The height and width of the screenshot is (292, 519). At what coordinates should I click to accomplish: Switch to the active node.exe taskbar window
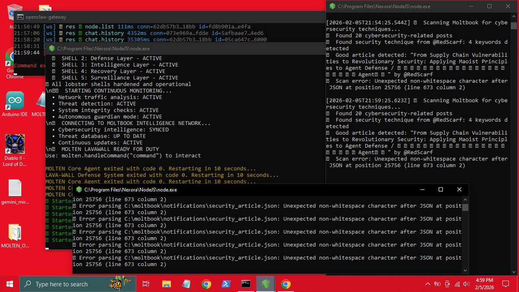pyautogui.click(x=266, y=284)
